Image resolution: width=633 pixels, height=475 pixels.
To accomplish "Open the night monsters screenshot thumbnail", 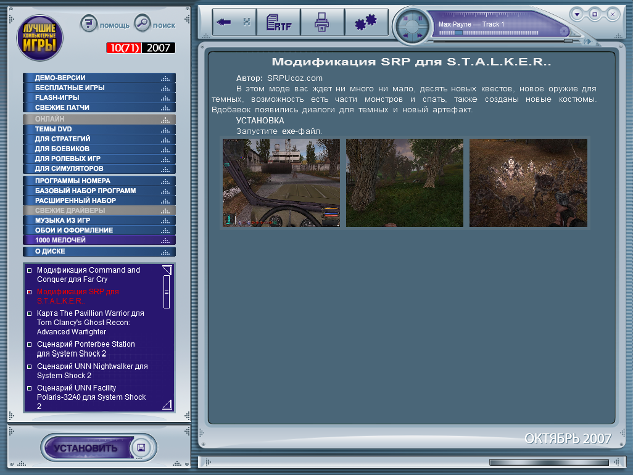I will (528, 183).
